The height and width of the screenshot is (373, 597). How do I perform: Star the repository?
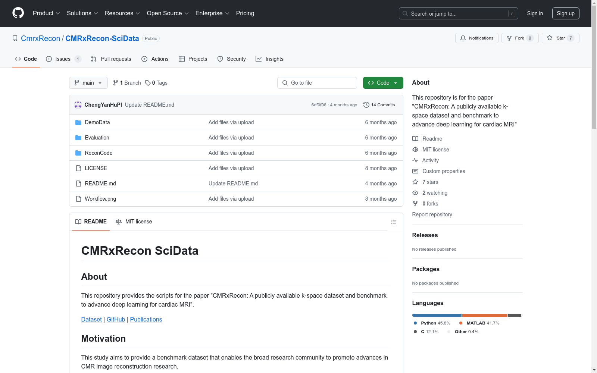click(x=560, y=38)
